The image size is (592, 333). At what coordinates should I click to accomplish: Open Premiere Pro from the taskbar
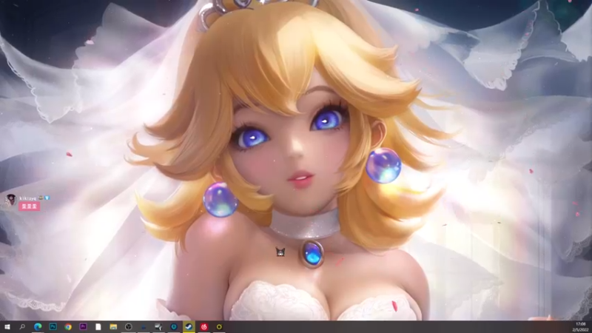(83, 327)
